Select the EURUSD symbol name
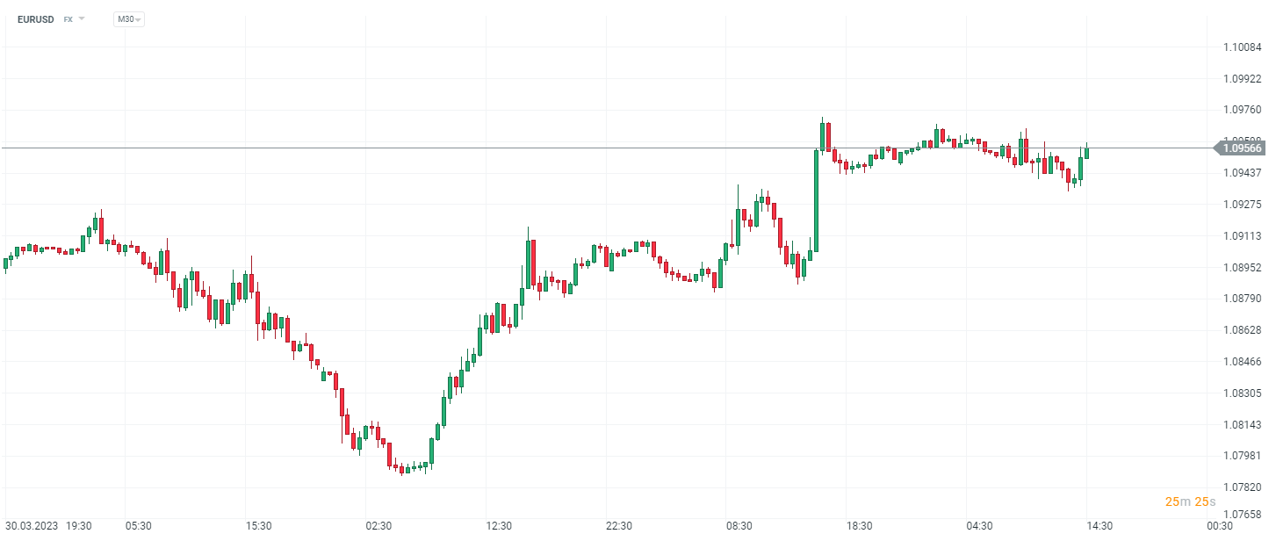 click(x=35, y=18)
